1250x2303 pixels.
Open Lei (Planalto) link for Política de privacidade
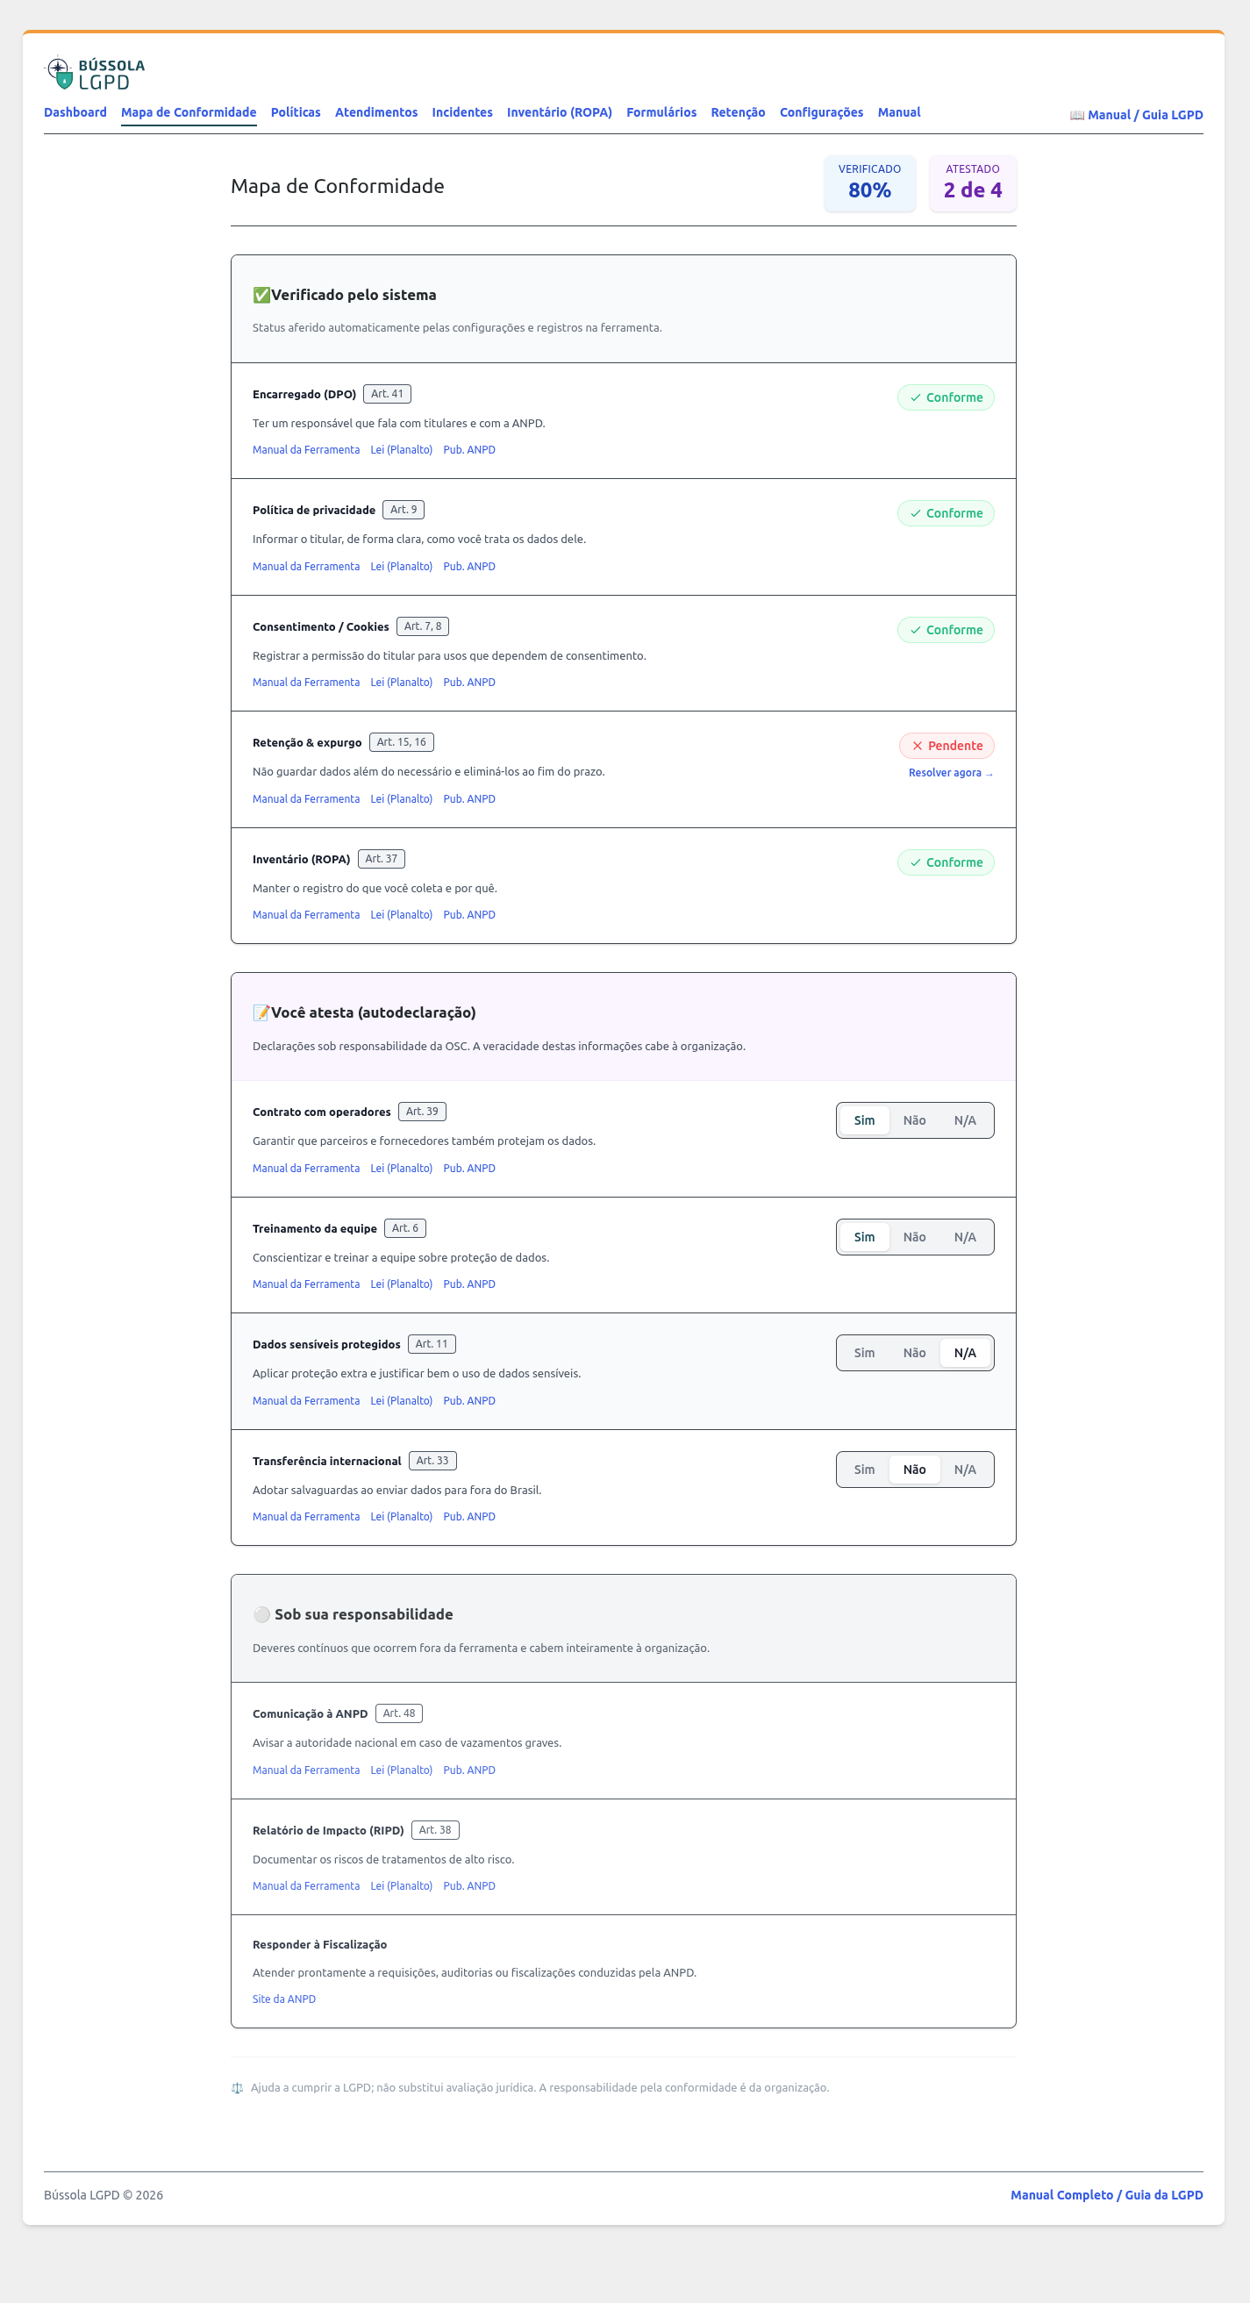point(402,566)
